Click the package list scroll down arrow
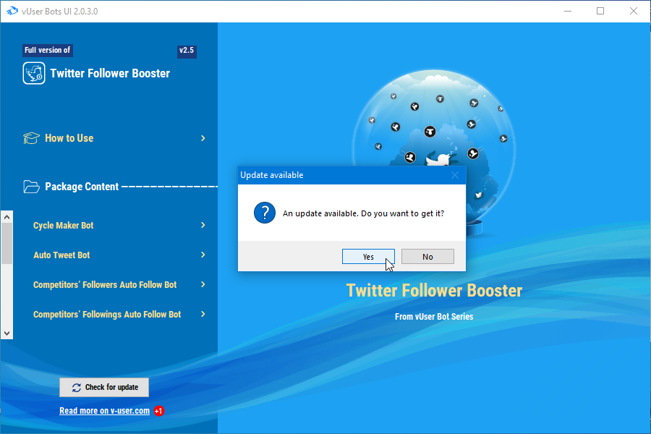651x434 pixels. (x=7, y=333)
